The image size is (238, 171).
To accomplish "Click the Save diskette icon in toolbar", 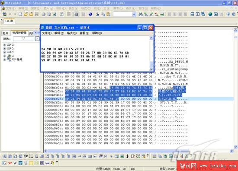I will click(37, 14).
